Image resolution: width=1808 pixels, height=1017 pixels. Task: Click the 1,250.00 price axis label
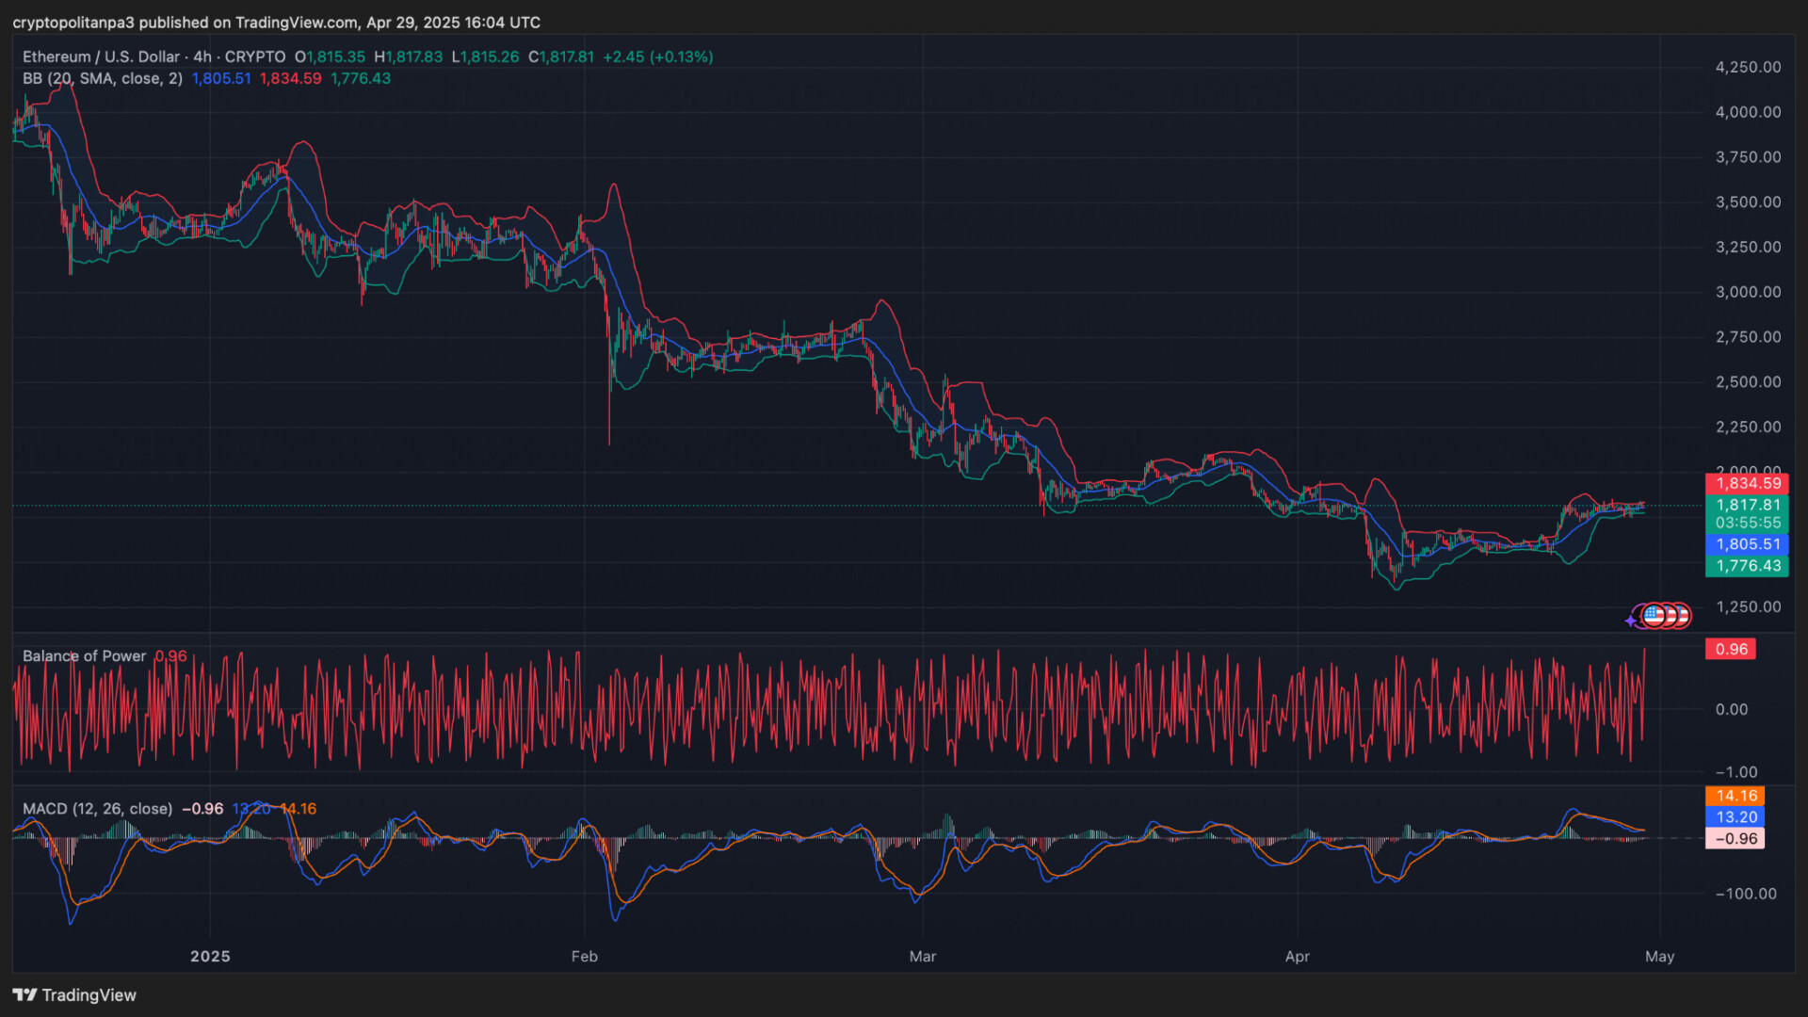1748,606
